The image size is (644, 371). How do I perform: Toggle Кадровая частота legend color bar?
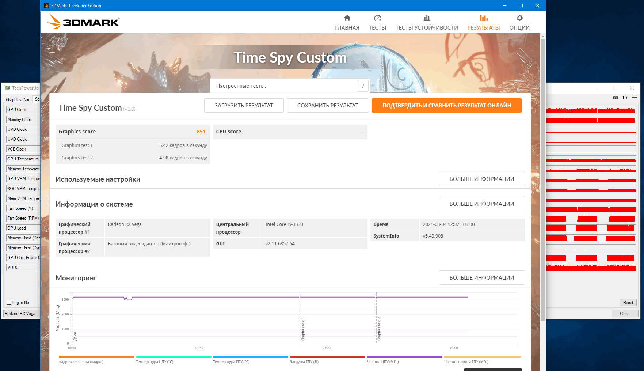[96, 357]
